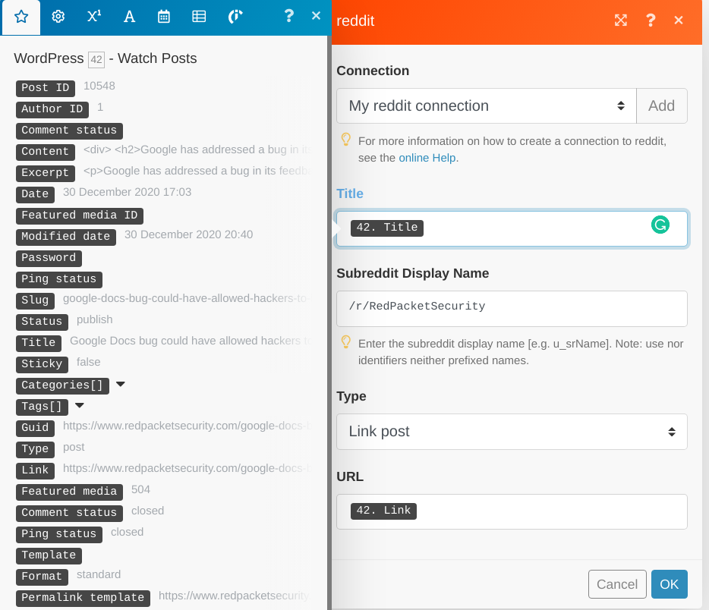Expand the reddit module dialog to fullscreen
Viewport: 709px width, 610px height.
tap(621, 20)
